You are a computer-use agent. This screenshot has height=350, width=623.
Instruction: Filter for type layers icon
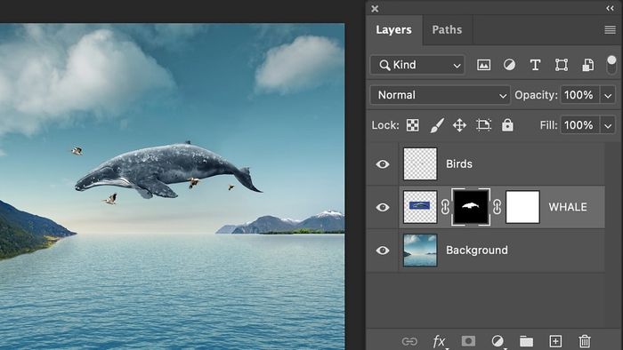[535, 65]
